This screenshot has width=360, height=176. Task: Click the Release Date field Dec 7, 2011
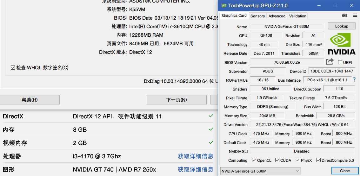[x=264, y=53]
